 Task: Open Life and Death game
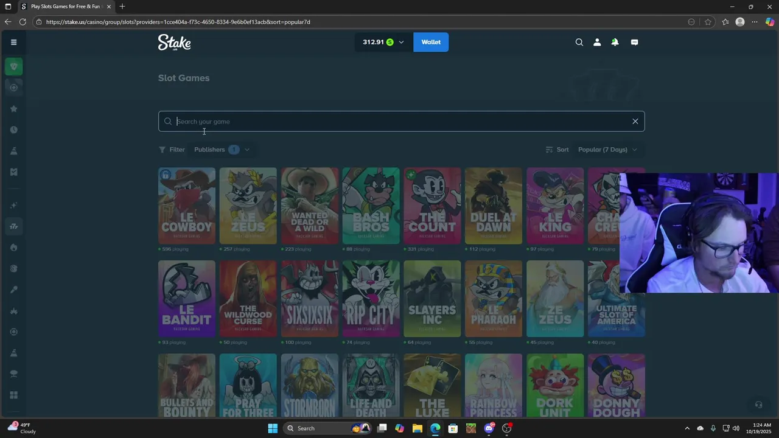[x=371, y=386]
